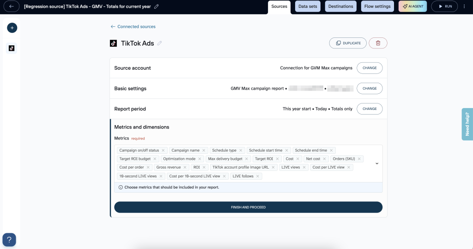Click the back arrow button in header

pos(12,6)
